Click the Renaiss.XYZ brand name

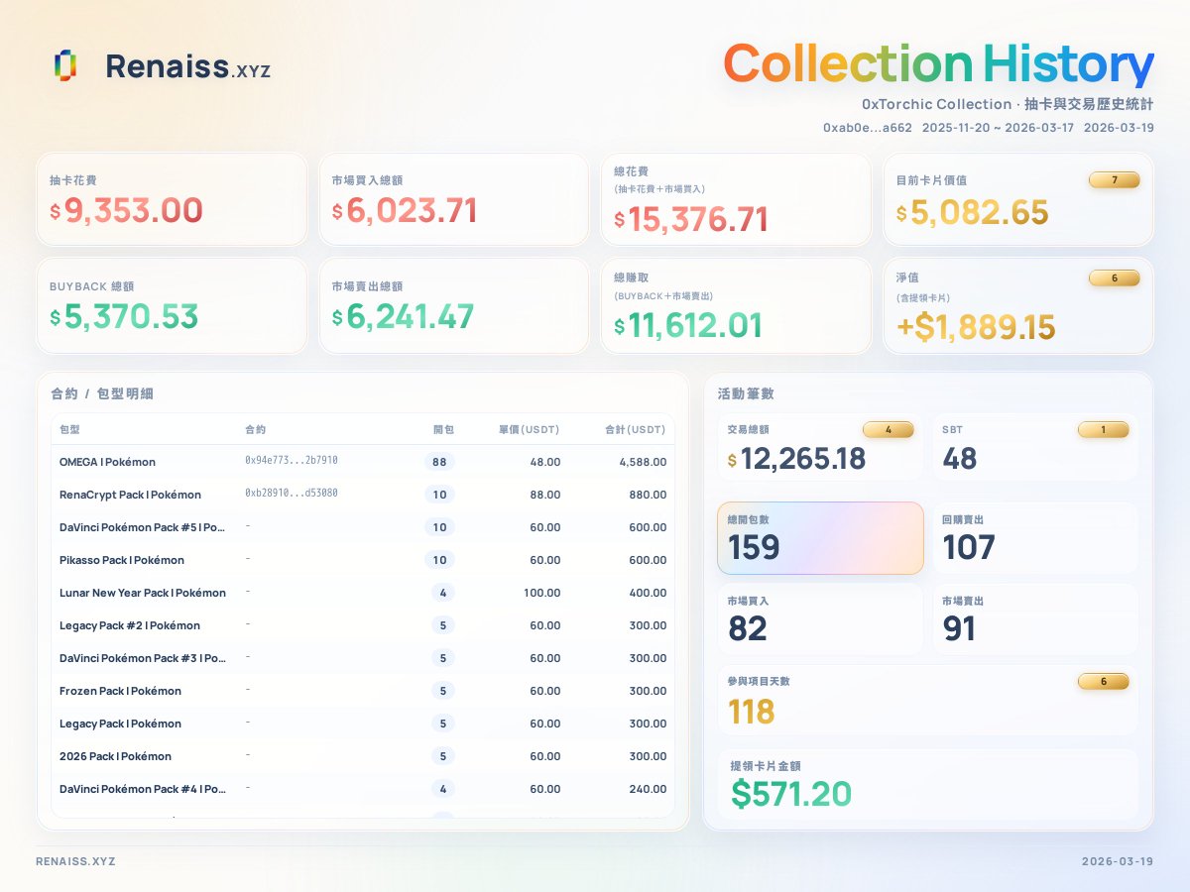[187, 66]
